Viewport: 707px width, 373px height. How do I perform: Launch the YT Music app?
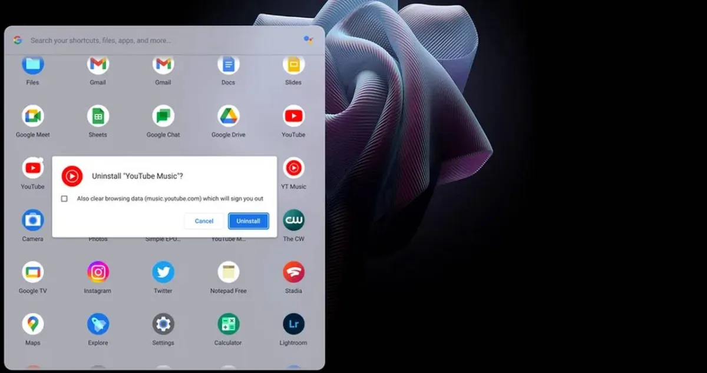point(293,168)
